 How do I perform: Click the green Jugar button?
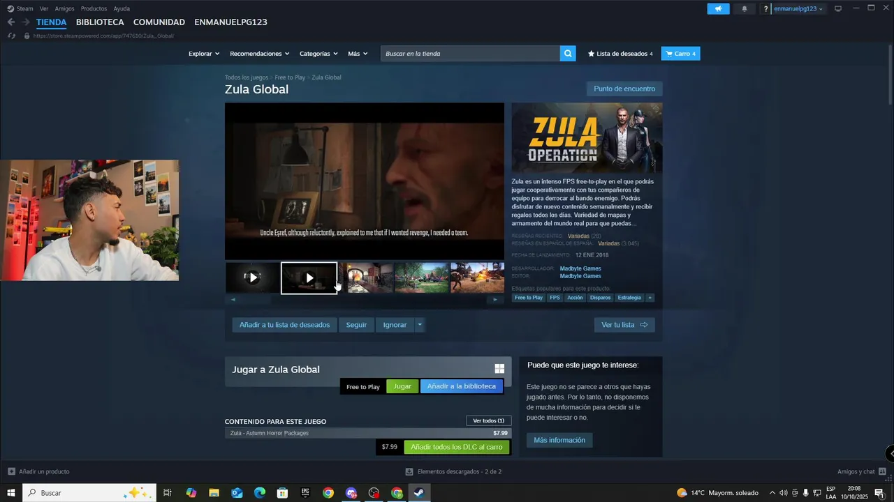pos(402,386)
